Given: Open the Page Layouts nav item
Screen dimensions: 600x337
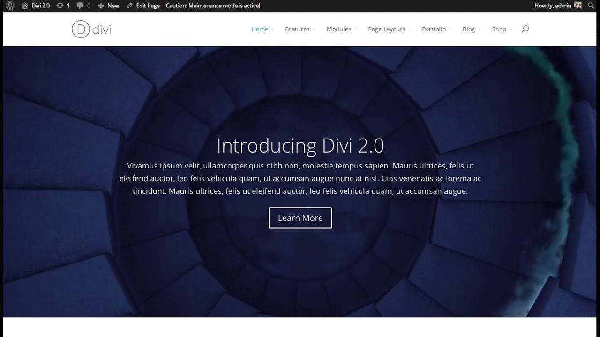Looking at the screenshot, I should click(x=387, y=29).
